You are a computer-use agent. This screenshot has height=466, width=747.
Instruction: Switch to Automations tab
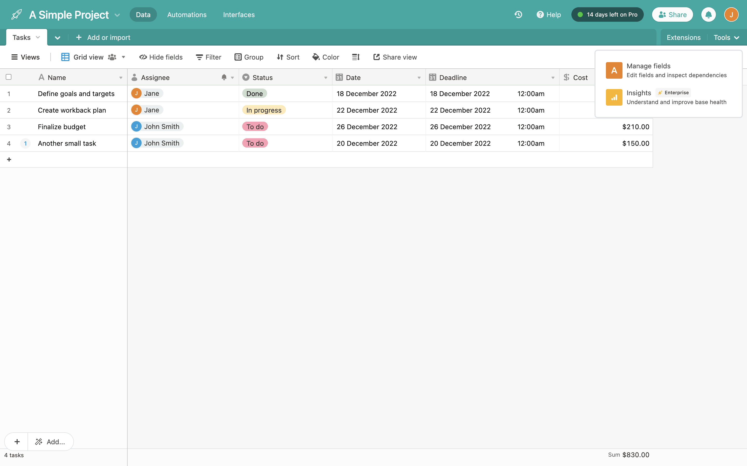(x=187, y=14)
